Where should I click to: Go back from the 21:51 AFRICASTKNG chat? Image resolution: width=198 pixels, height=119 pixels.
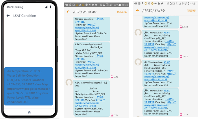pyautogui.click(x=137, y=11)
